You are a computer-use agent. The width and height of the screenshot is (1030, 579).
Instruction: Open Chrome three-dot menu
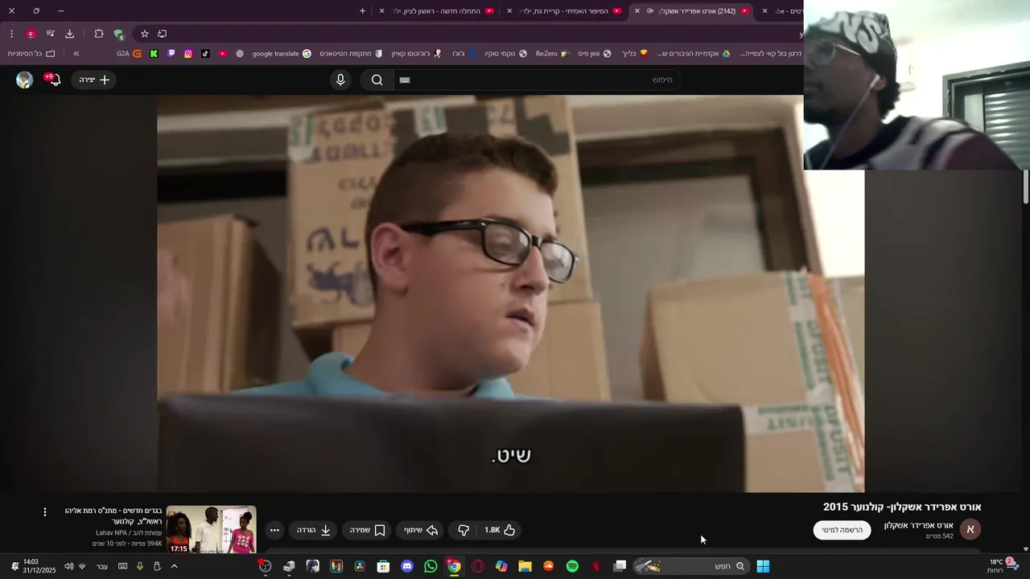[11, 34]
